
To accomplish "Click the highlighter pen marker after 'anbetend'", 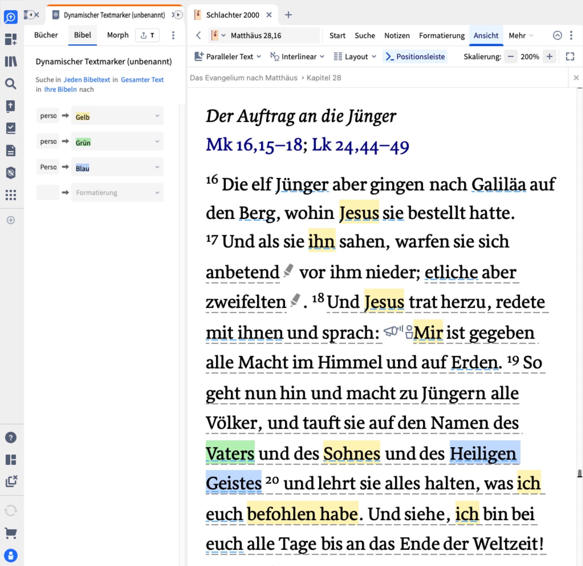I will tap(288, 270).
